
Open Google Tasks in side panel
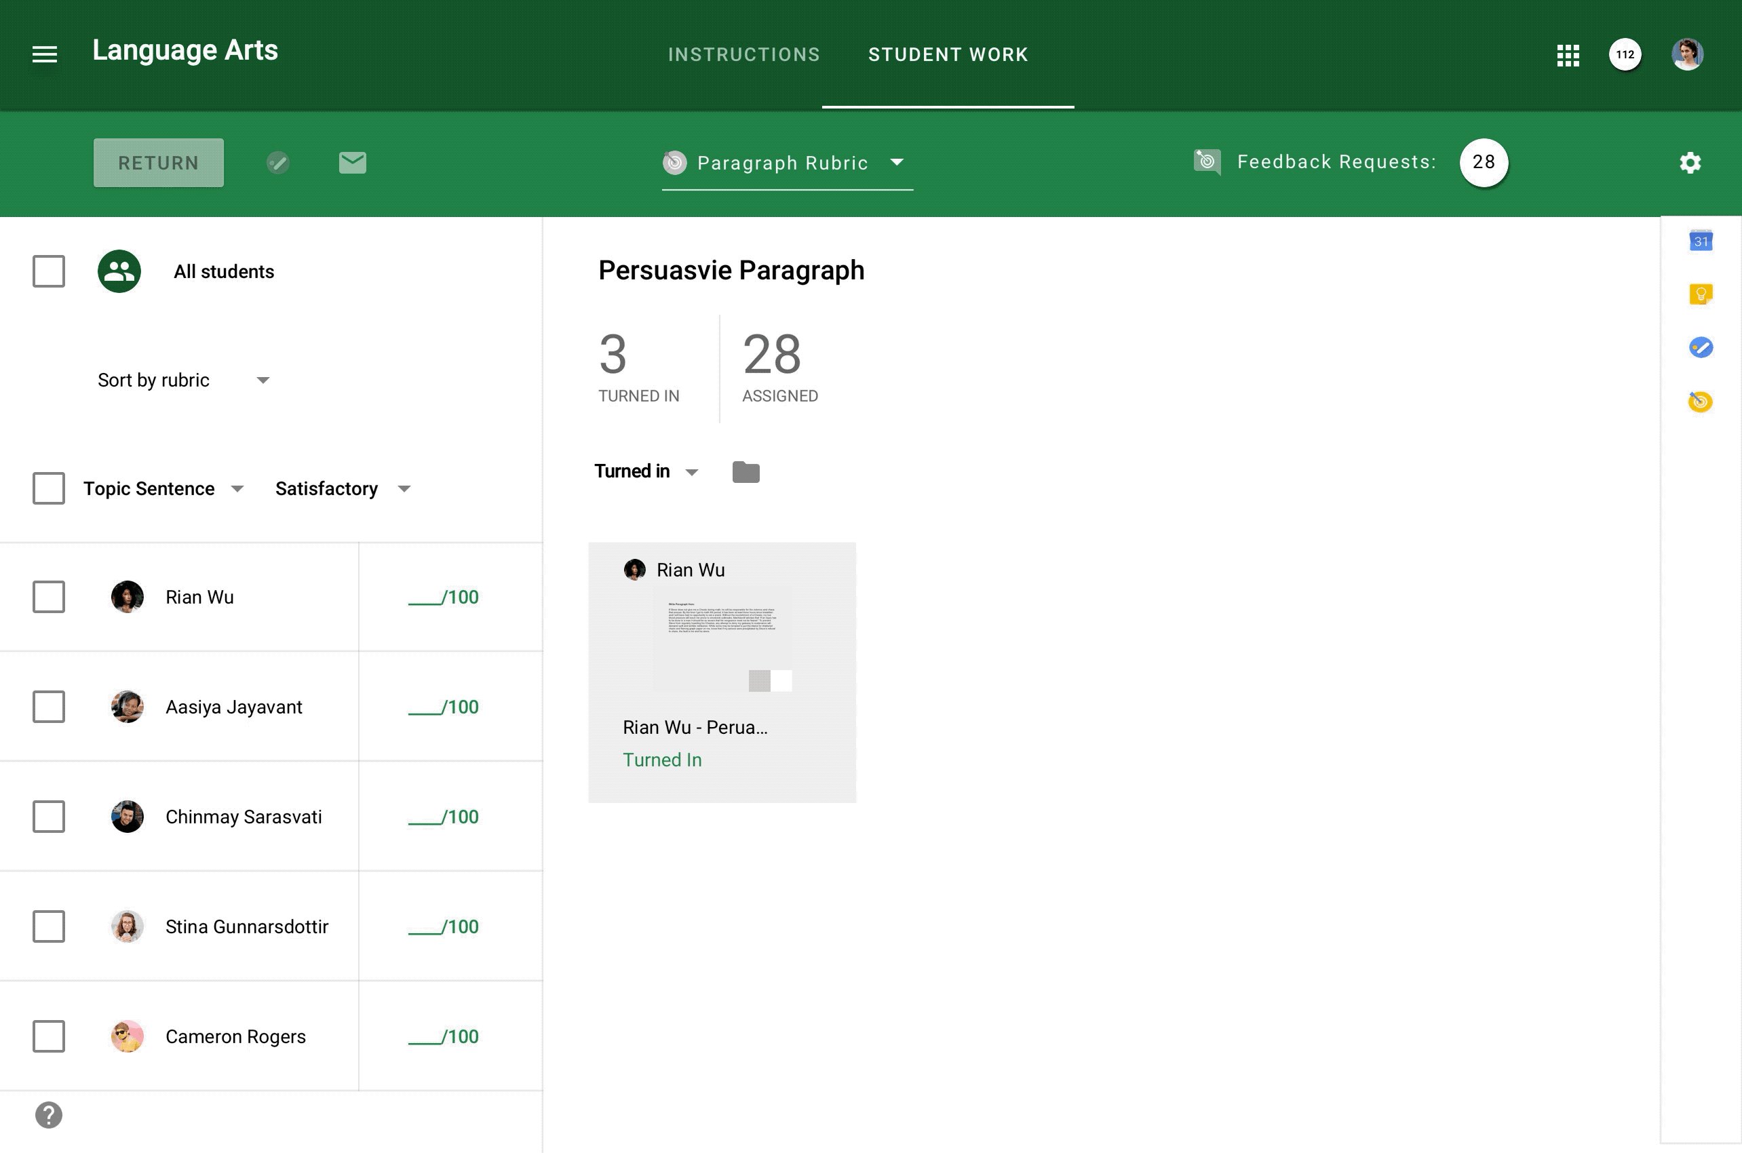point(1701,347)
